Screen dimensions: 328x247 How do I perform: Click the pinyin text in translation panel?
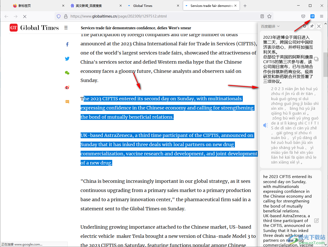[295, 125]
